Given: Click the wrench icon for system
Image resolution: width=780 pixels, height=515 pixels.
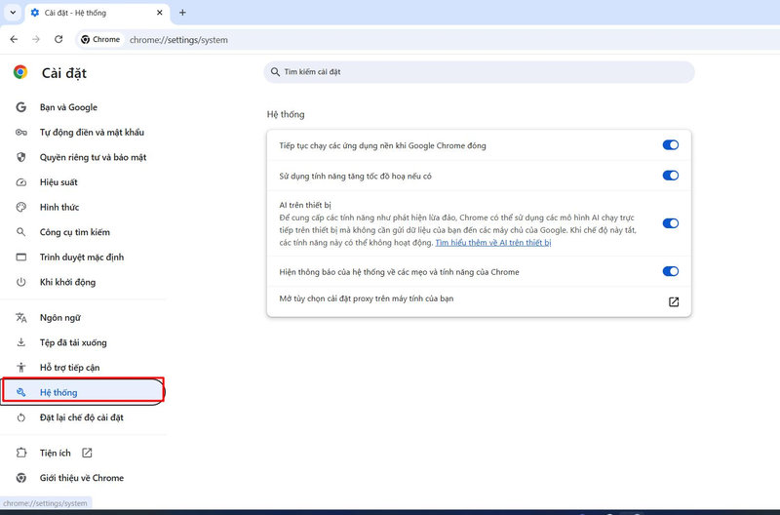Looking at the screenshot, I should coord(20,392).
